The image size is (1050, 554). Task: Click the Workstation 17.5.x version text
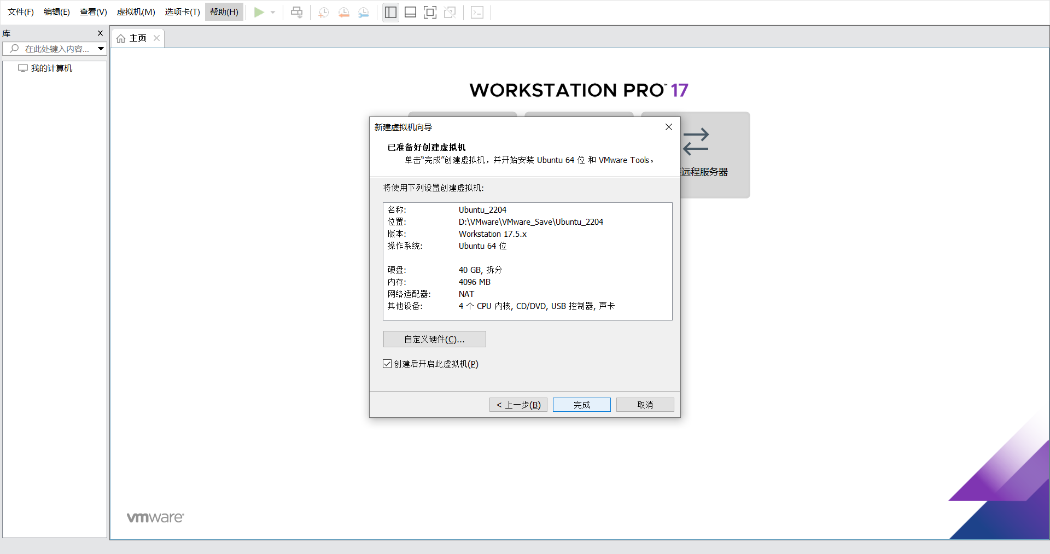pos(493,234)
